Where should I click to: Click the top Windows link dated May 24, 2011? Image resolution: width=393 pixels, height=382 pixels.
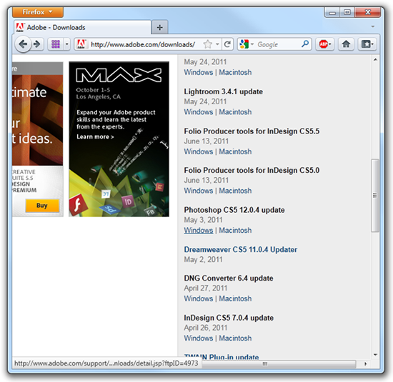(198, 72)
